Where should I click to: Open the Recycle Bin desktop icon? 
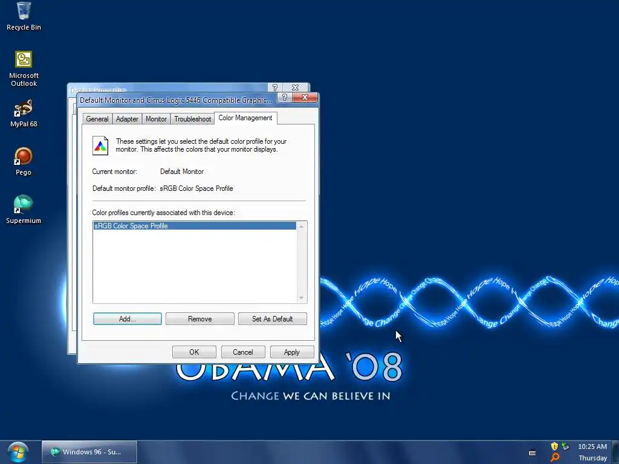click(x=24, y=16)
